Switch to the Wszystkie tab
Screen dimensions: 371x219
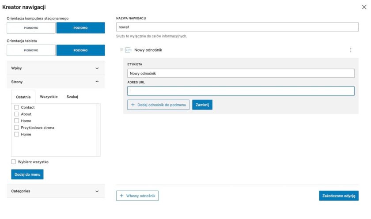[49, 97]
